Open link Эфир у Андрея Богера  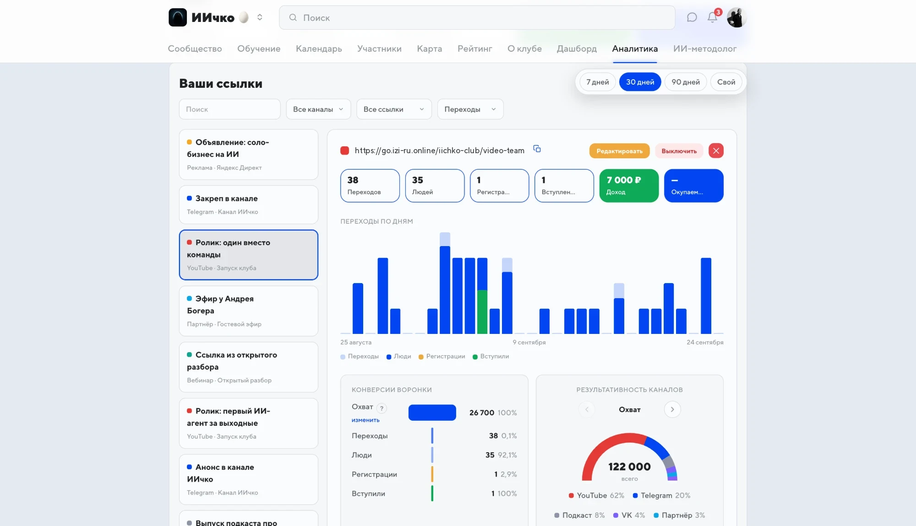pyautogui.click(x=249, y=311)
